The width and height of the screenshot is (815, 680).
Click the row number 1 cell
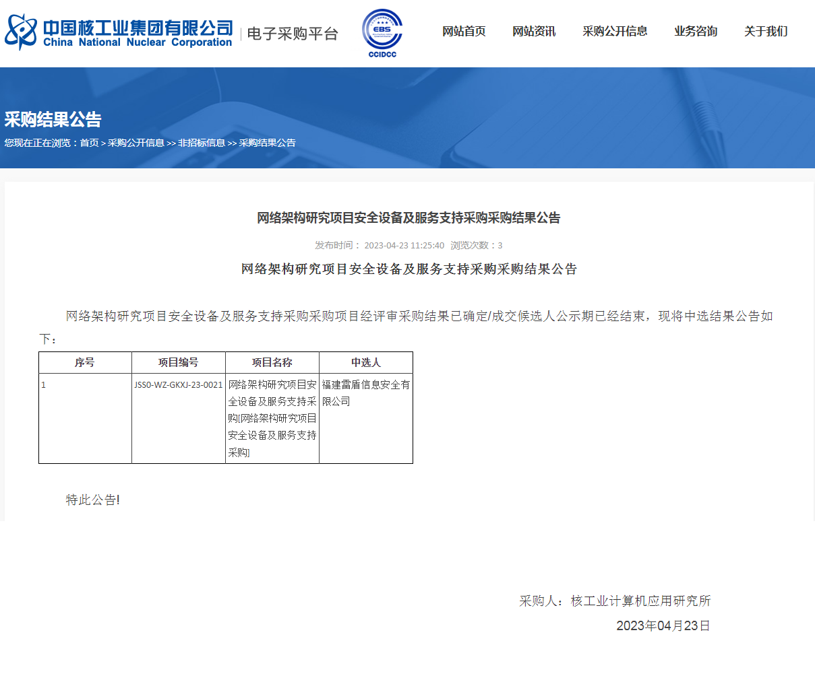85,418
